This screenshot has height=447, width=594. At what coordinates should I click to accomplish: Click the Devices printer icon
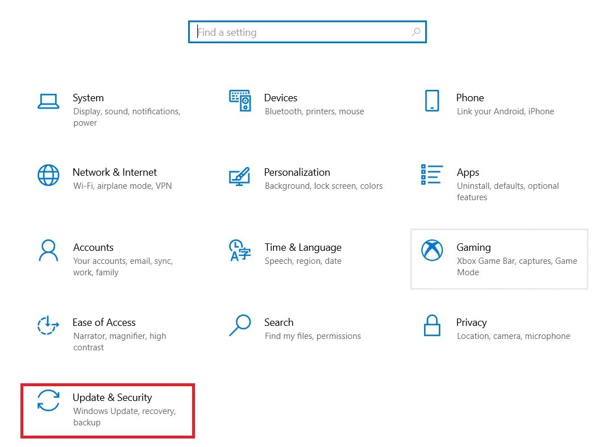[x=240, y=101]
